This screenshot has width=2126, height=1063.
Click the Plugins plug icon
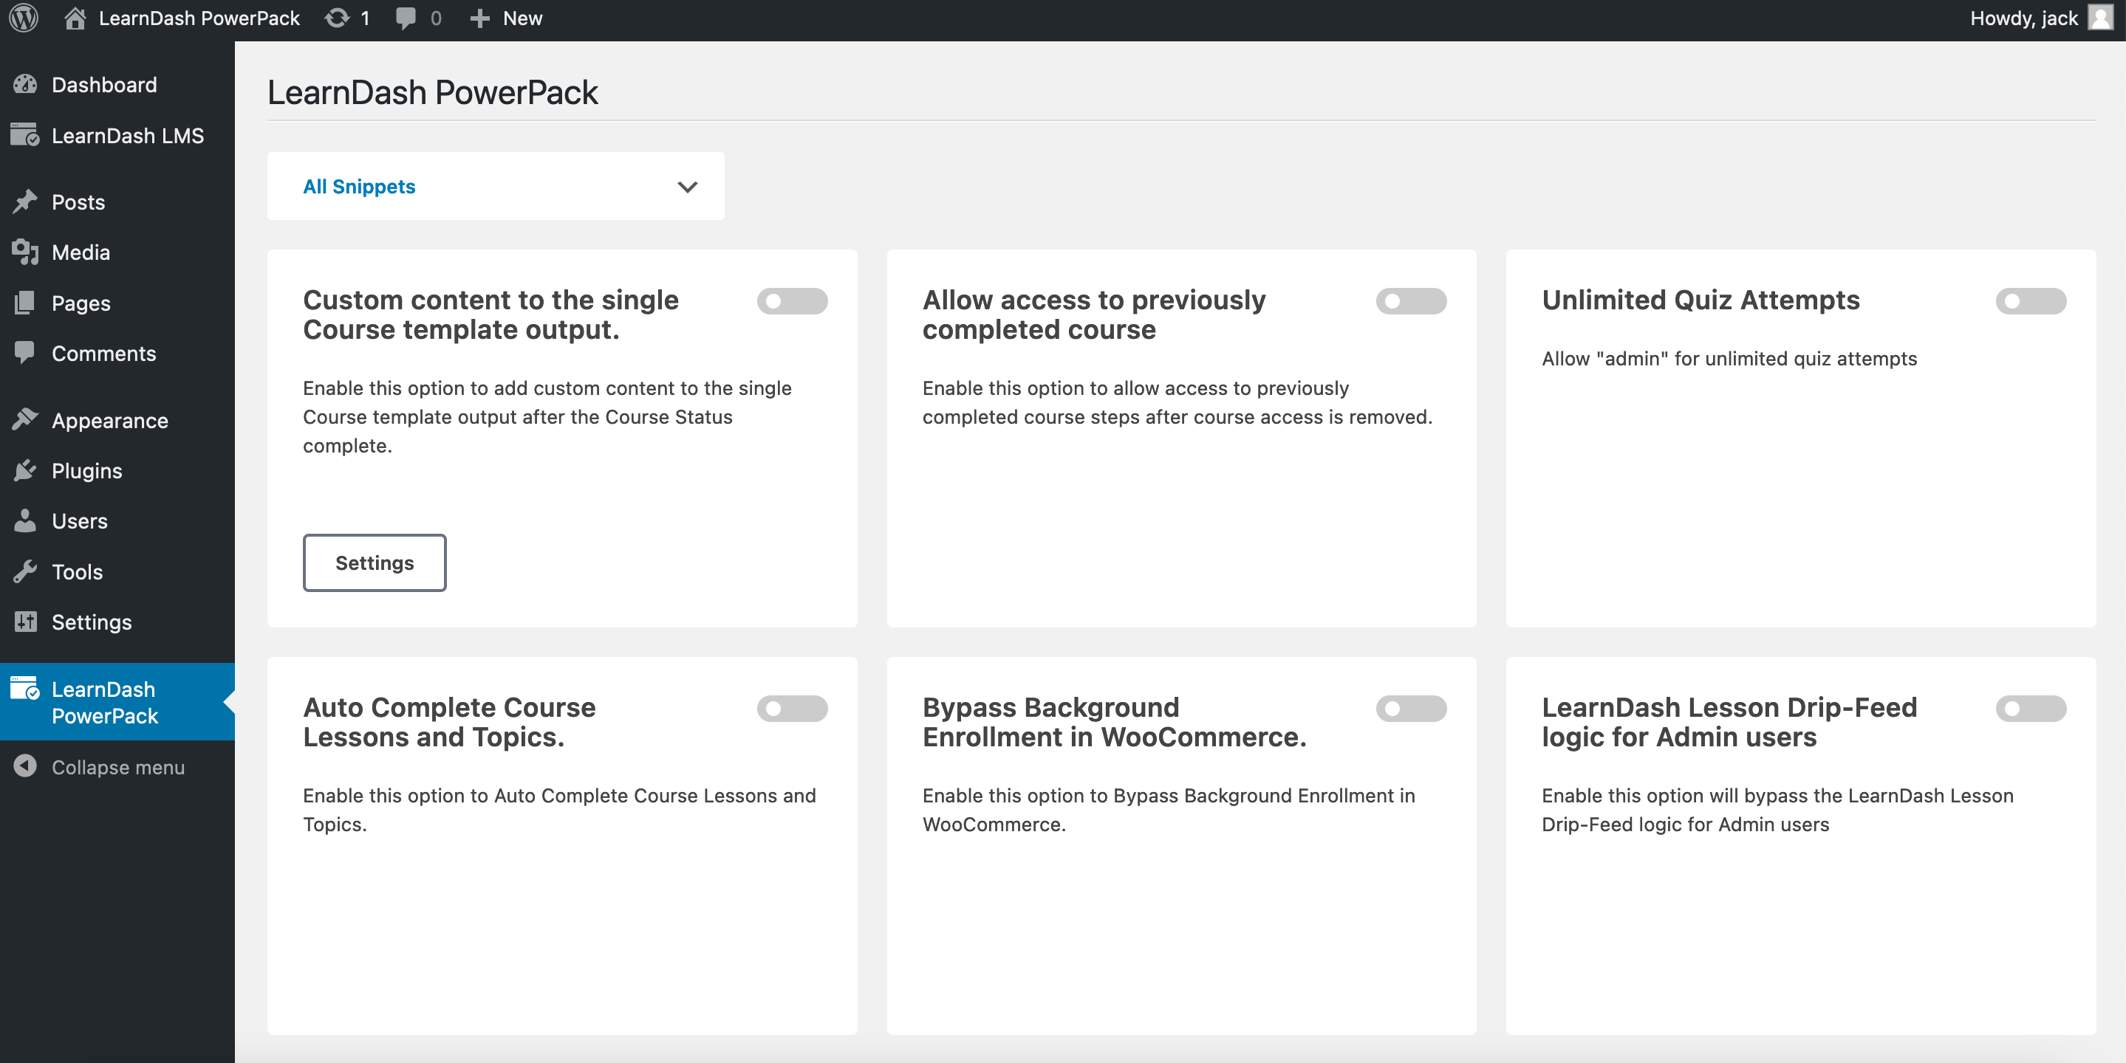[x=26, y=470]
